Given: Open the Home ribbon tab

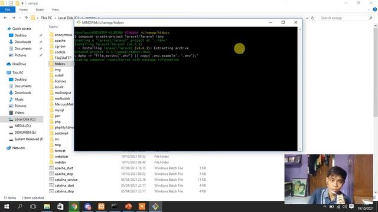Looking at the screenshot, I should coord(24,9).
